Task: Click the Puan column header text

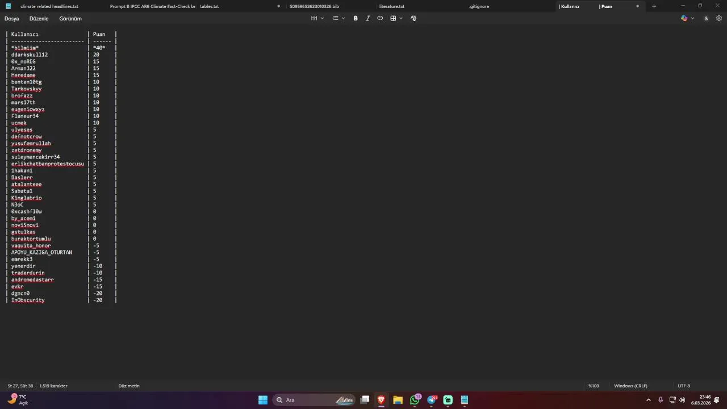Action: coord(99,34)
